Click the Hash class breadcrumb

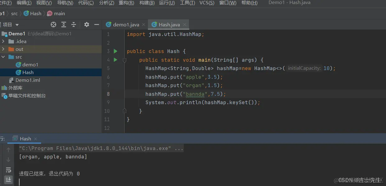coord(32,14)
